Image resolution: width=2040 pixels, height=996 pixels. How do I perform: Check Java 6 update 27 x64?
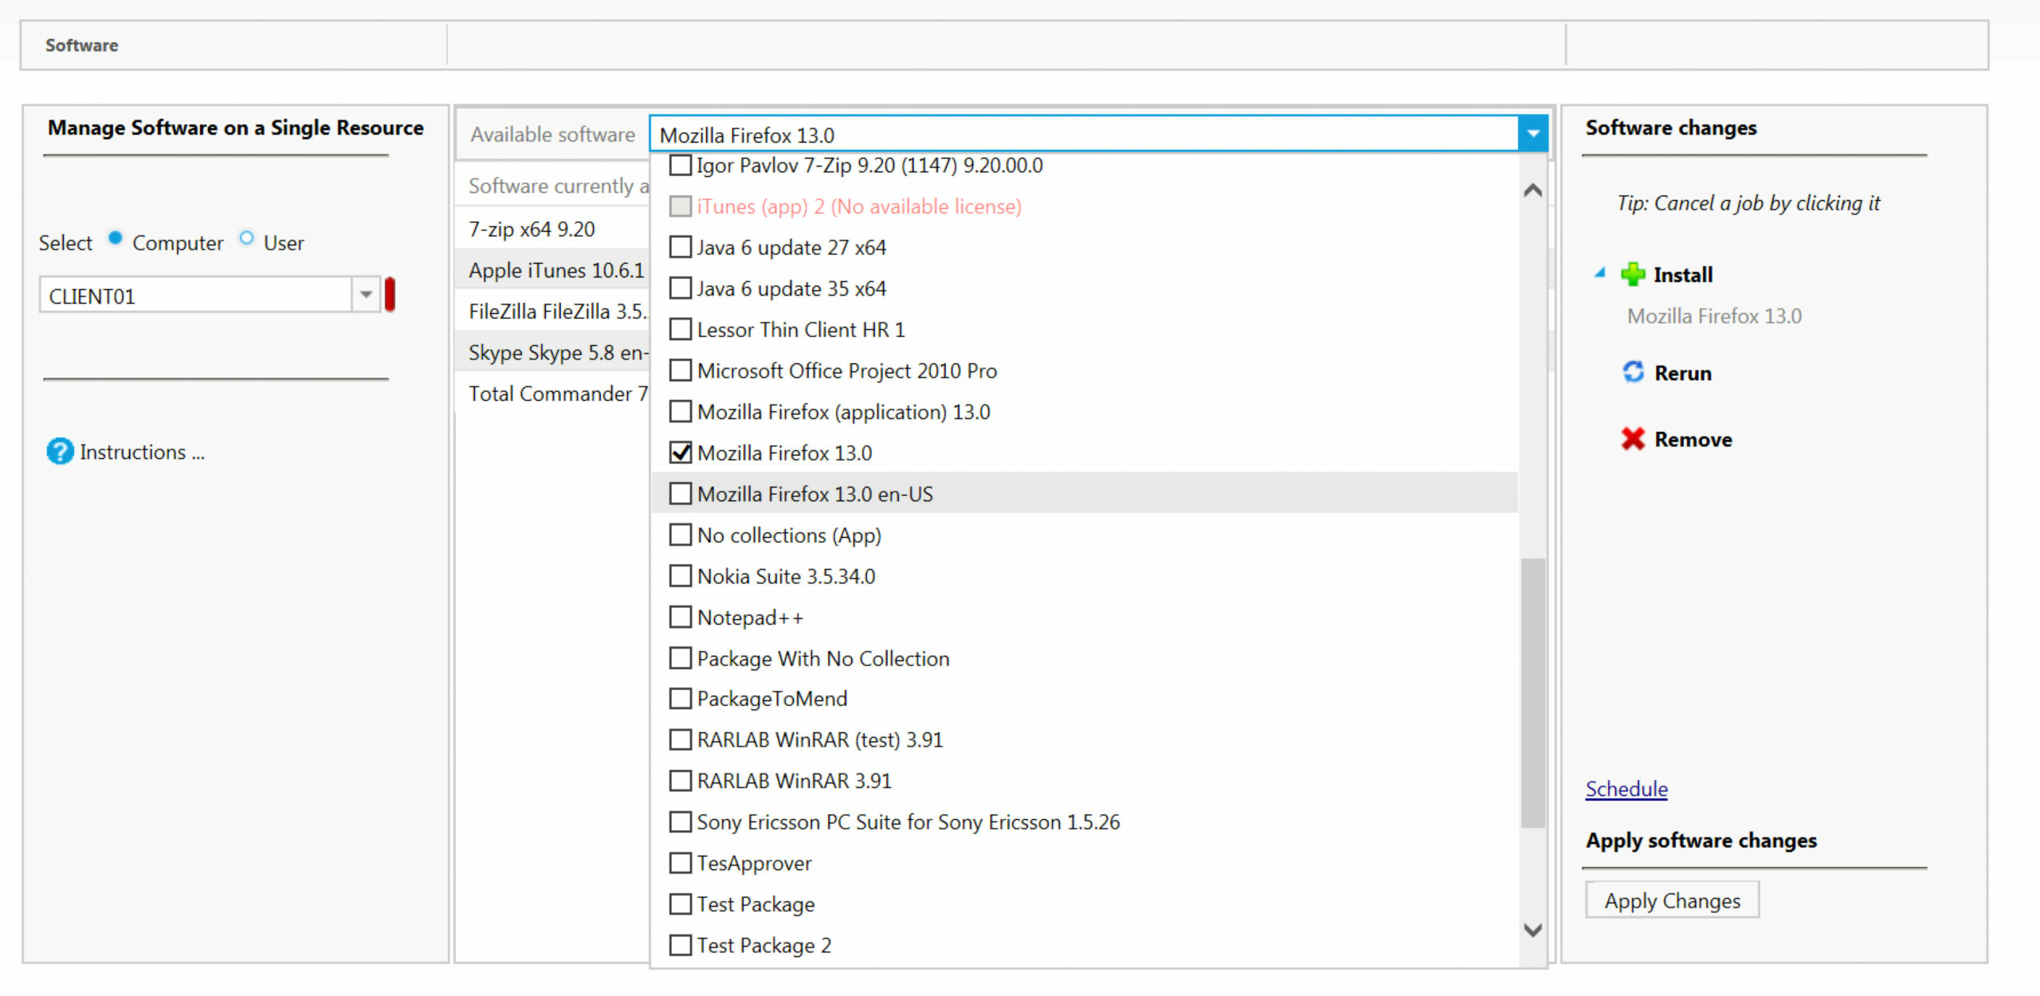tap(680, 247)
